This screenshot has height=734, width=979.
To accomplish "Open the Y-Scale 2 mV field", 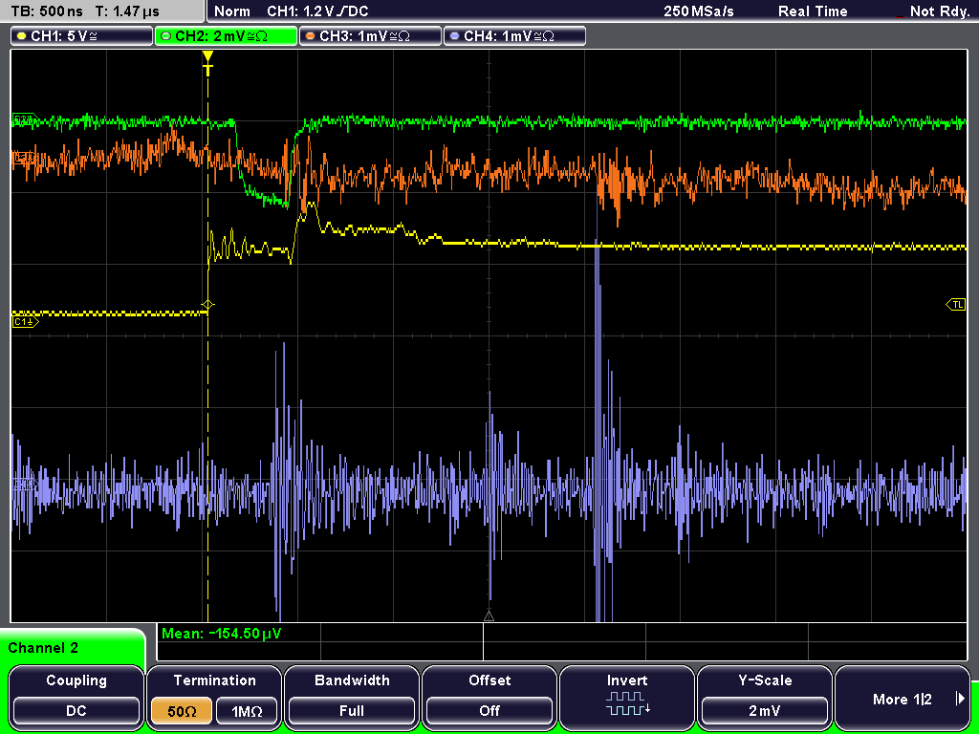I will point(764,710).
